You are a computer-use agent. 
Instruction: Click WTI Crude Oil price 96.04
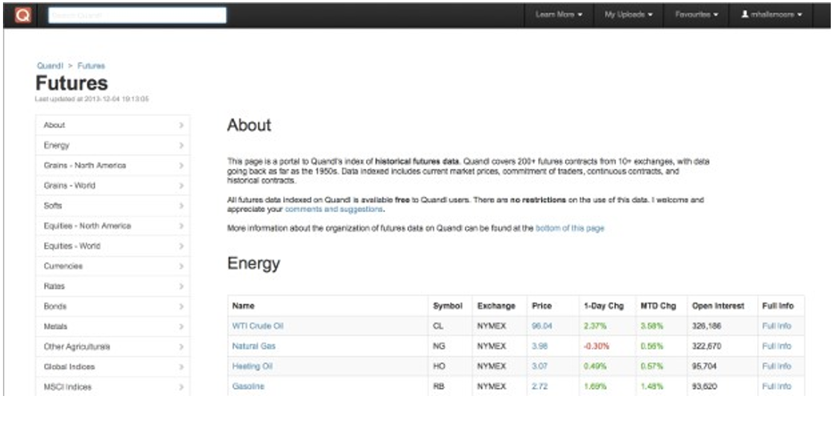coord(542,326)
